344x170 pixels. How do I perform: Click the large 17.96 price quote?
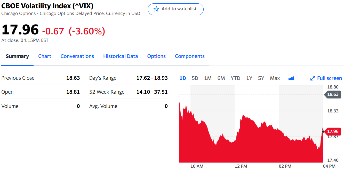(20, 29)
